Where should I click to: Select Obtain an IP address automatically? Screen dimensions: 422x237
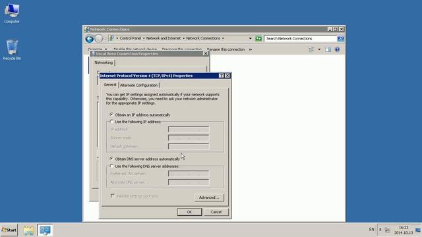point(140,115)
